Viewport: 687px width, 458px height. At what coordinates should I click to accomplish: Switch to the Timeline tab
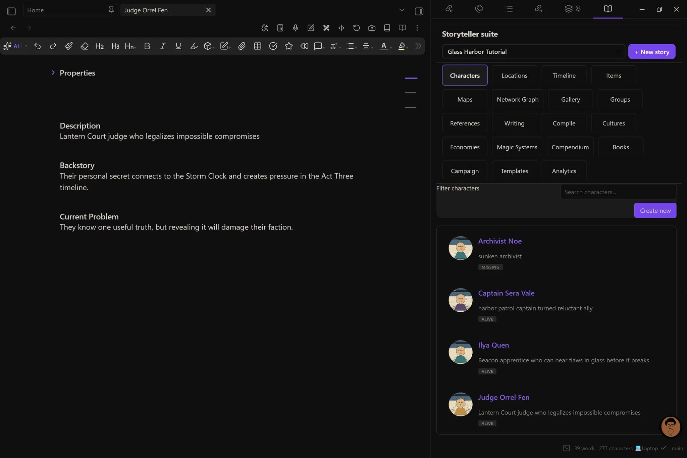564,75
